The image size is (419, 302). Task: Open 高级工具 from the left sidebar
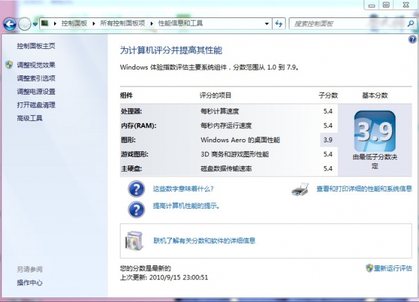[30, 118]
